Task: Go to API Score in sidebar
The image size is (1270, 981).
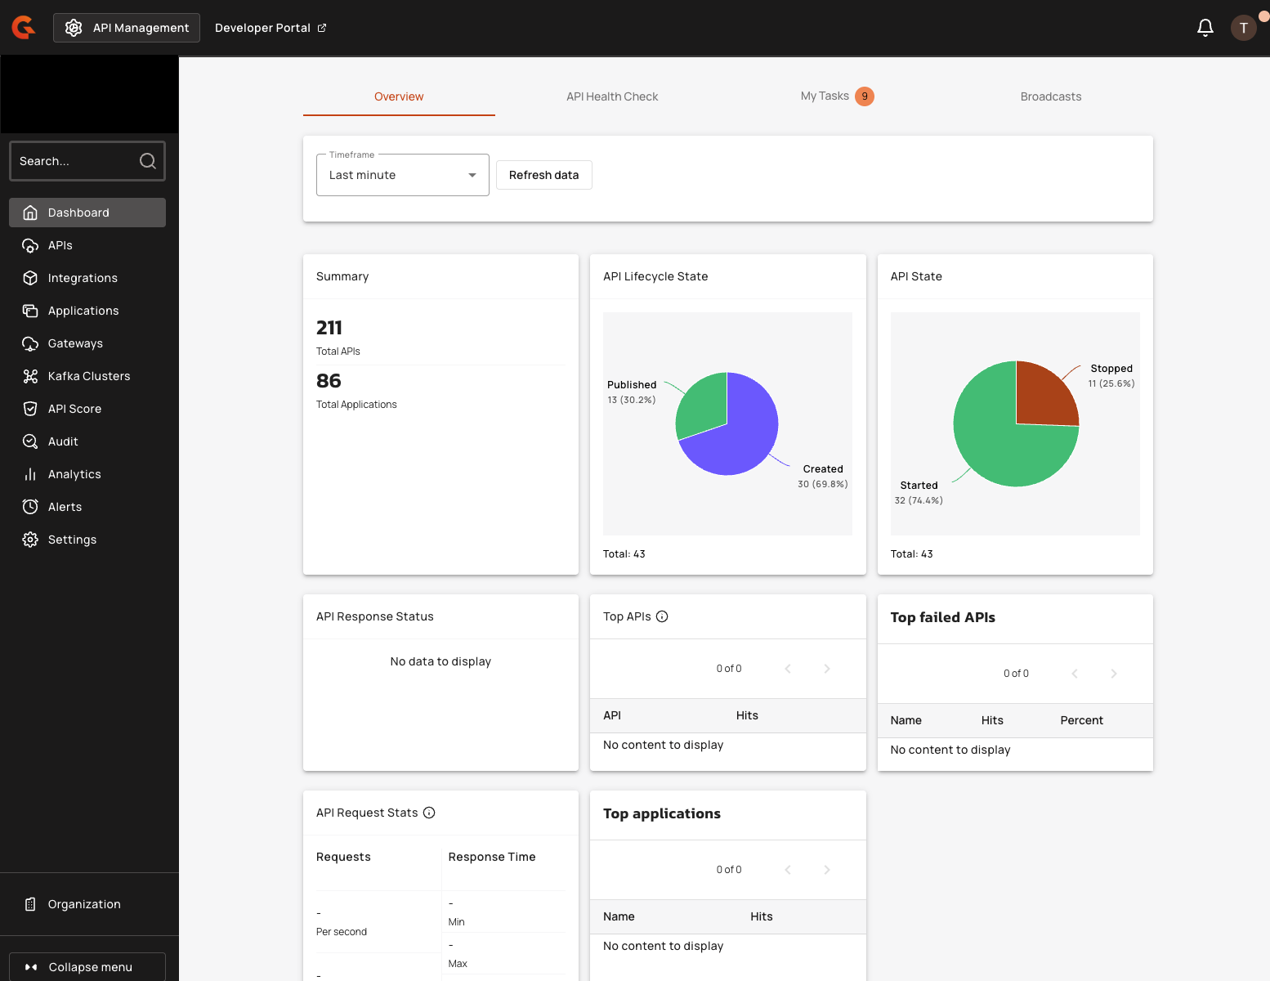Action: [74, 409]
